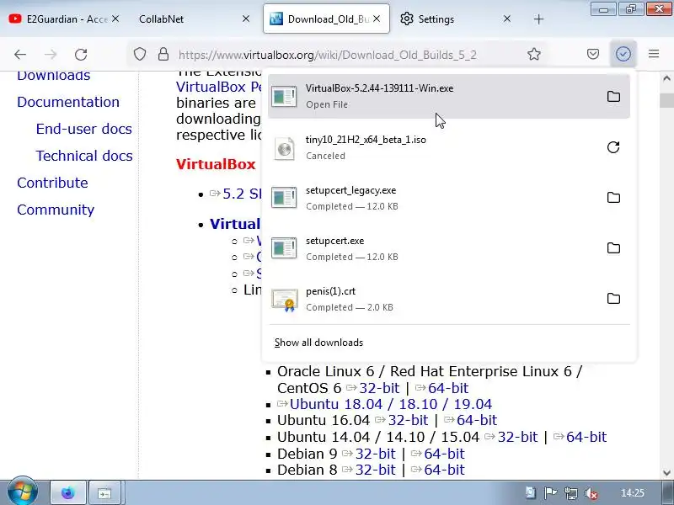Show setupcert.exe in its folder
This screenshot has height=505, width=674.
(613, 248)
